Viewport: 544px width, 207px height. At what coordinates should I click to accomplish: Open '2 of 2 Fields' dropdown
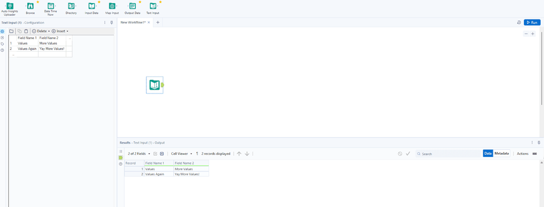[x=139, y=154]
